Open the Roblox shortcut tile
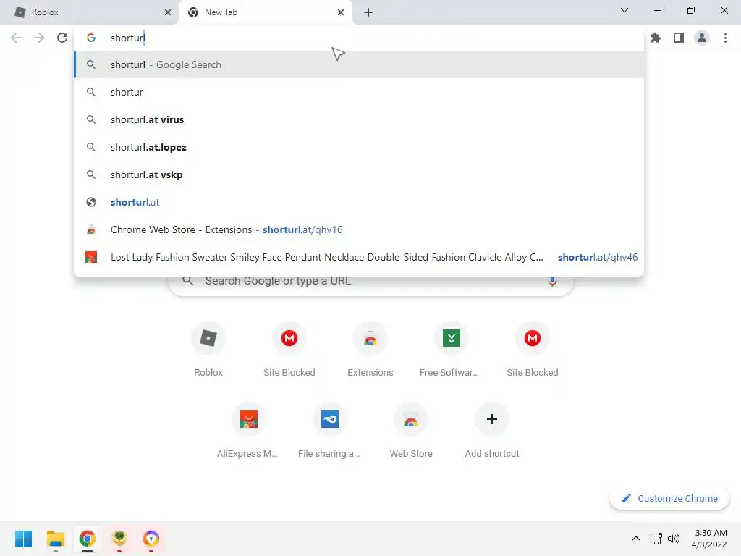The width and height of the screenshot is (741, 556). pos(208,350)
